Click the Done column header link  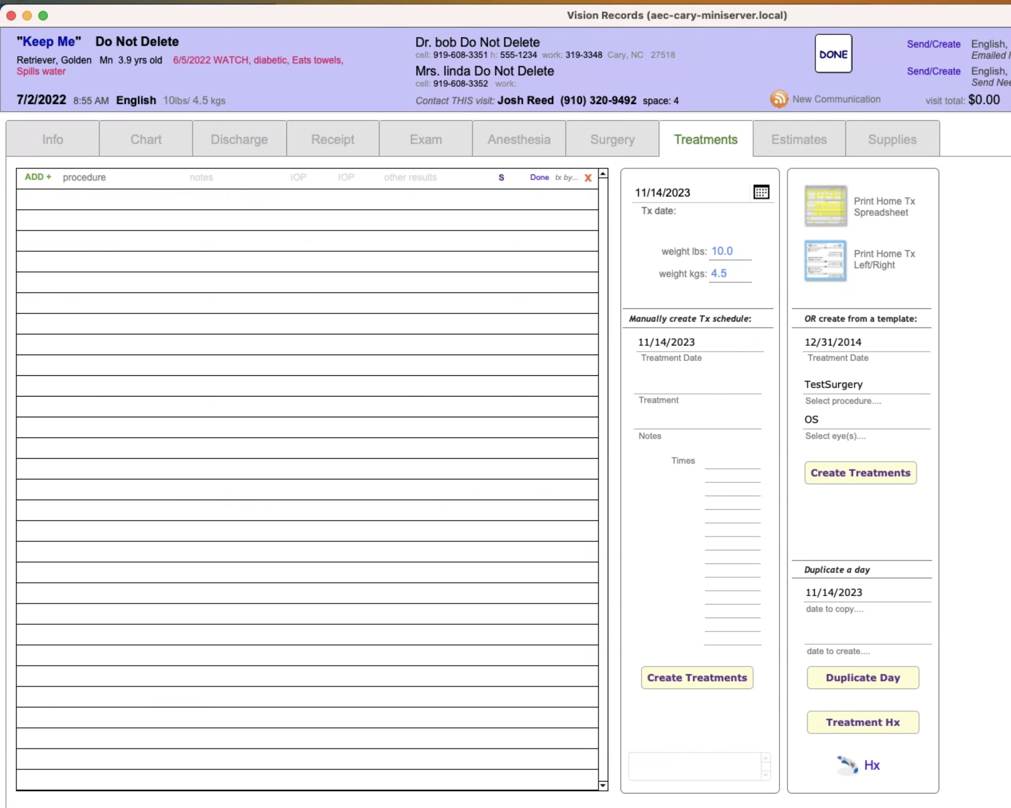coord(539,177)
